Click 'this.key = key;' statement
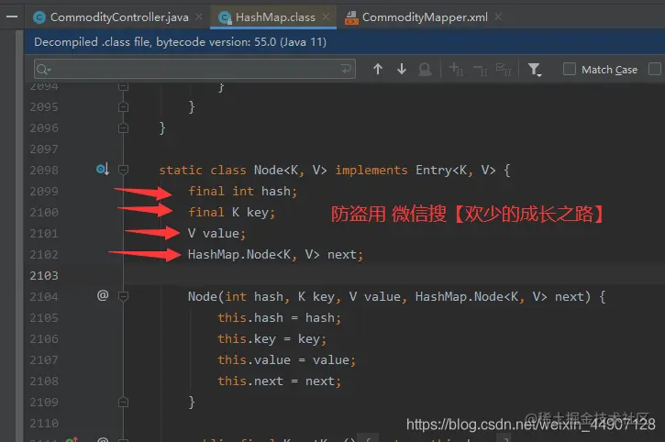Screen dimensions: 665x442 [x=272, y=339]
